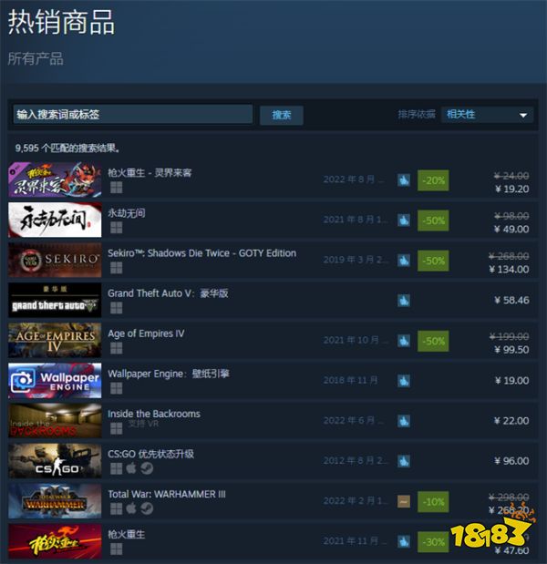The width and height of the screenshot is (547, 564).
Task: Open the 枪火重生 - 灵界来客 title link
Action: 150,173
